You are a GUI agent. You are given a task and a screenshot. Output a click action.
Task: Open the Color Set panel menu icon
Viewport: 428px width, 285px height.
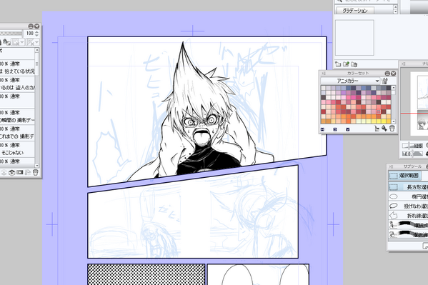pos(324,73)
